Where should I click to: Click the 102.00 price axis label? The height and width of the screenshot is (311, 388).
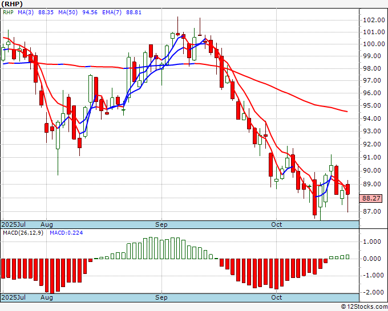374,21
